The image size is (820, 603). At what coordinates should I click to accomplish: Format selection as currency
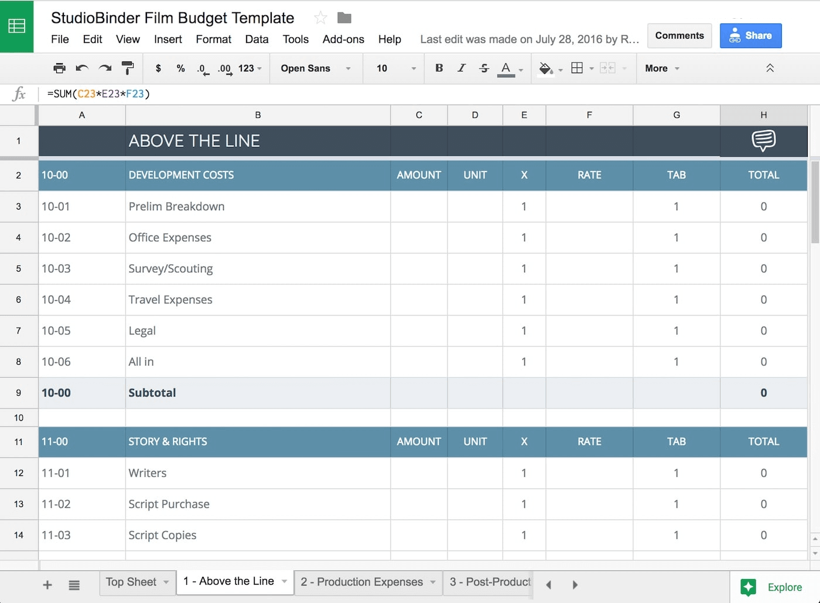[x=158, y=68]
